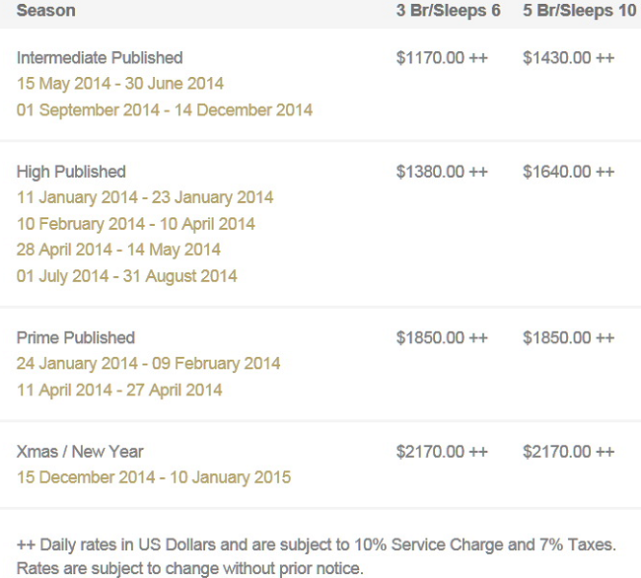This screenshot has width=641, height=578.
Task: Open 01 September 2014 - 14 December 2014 dates
Action: [165, 109]
